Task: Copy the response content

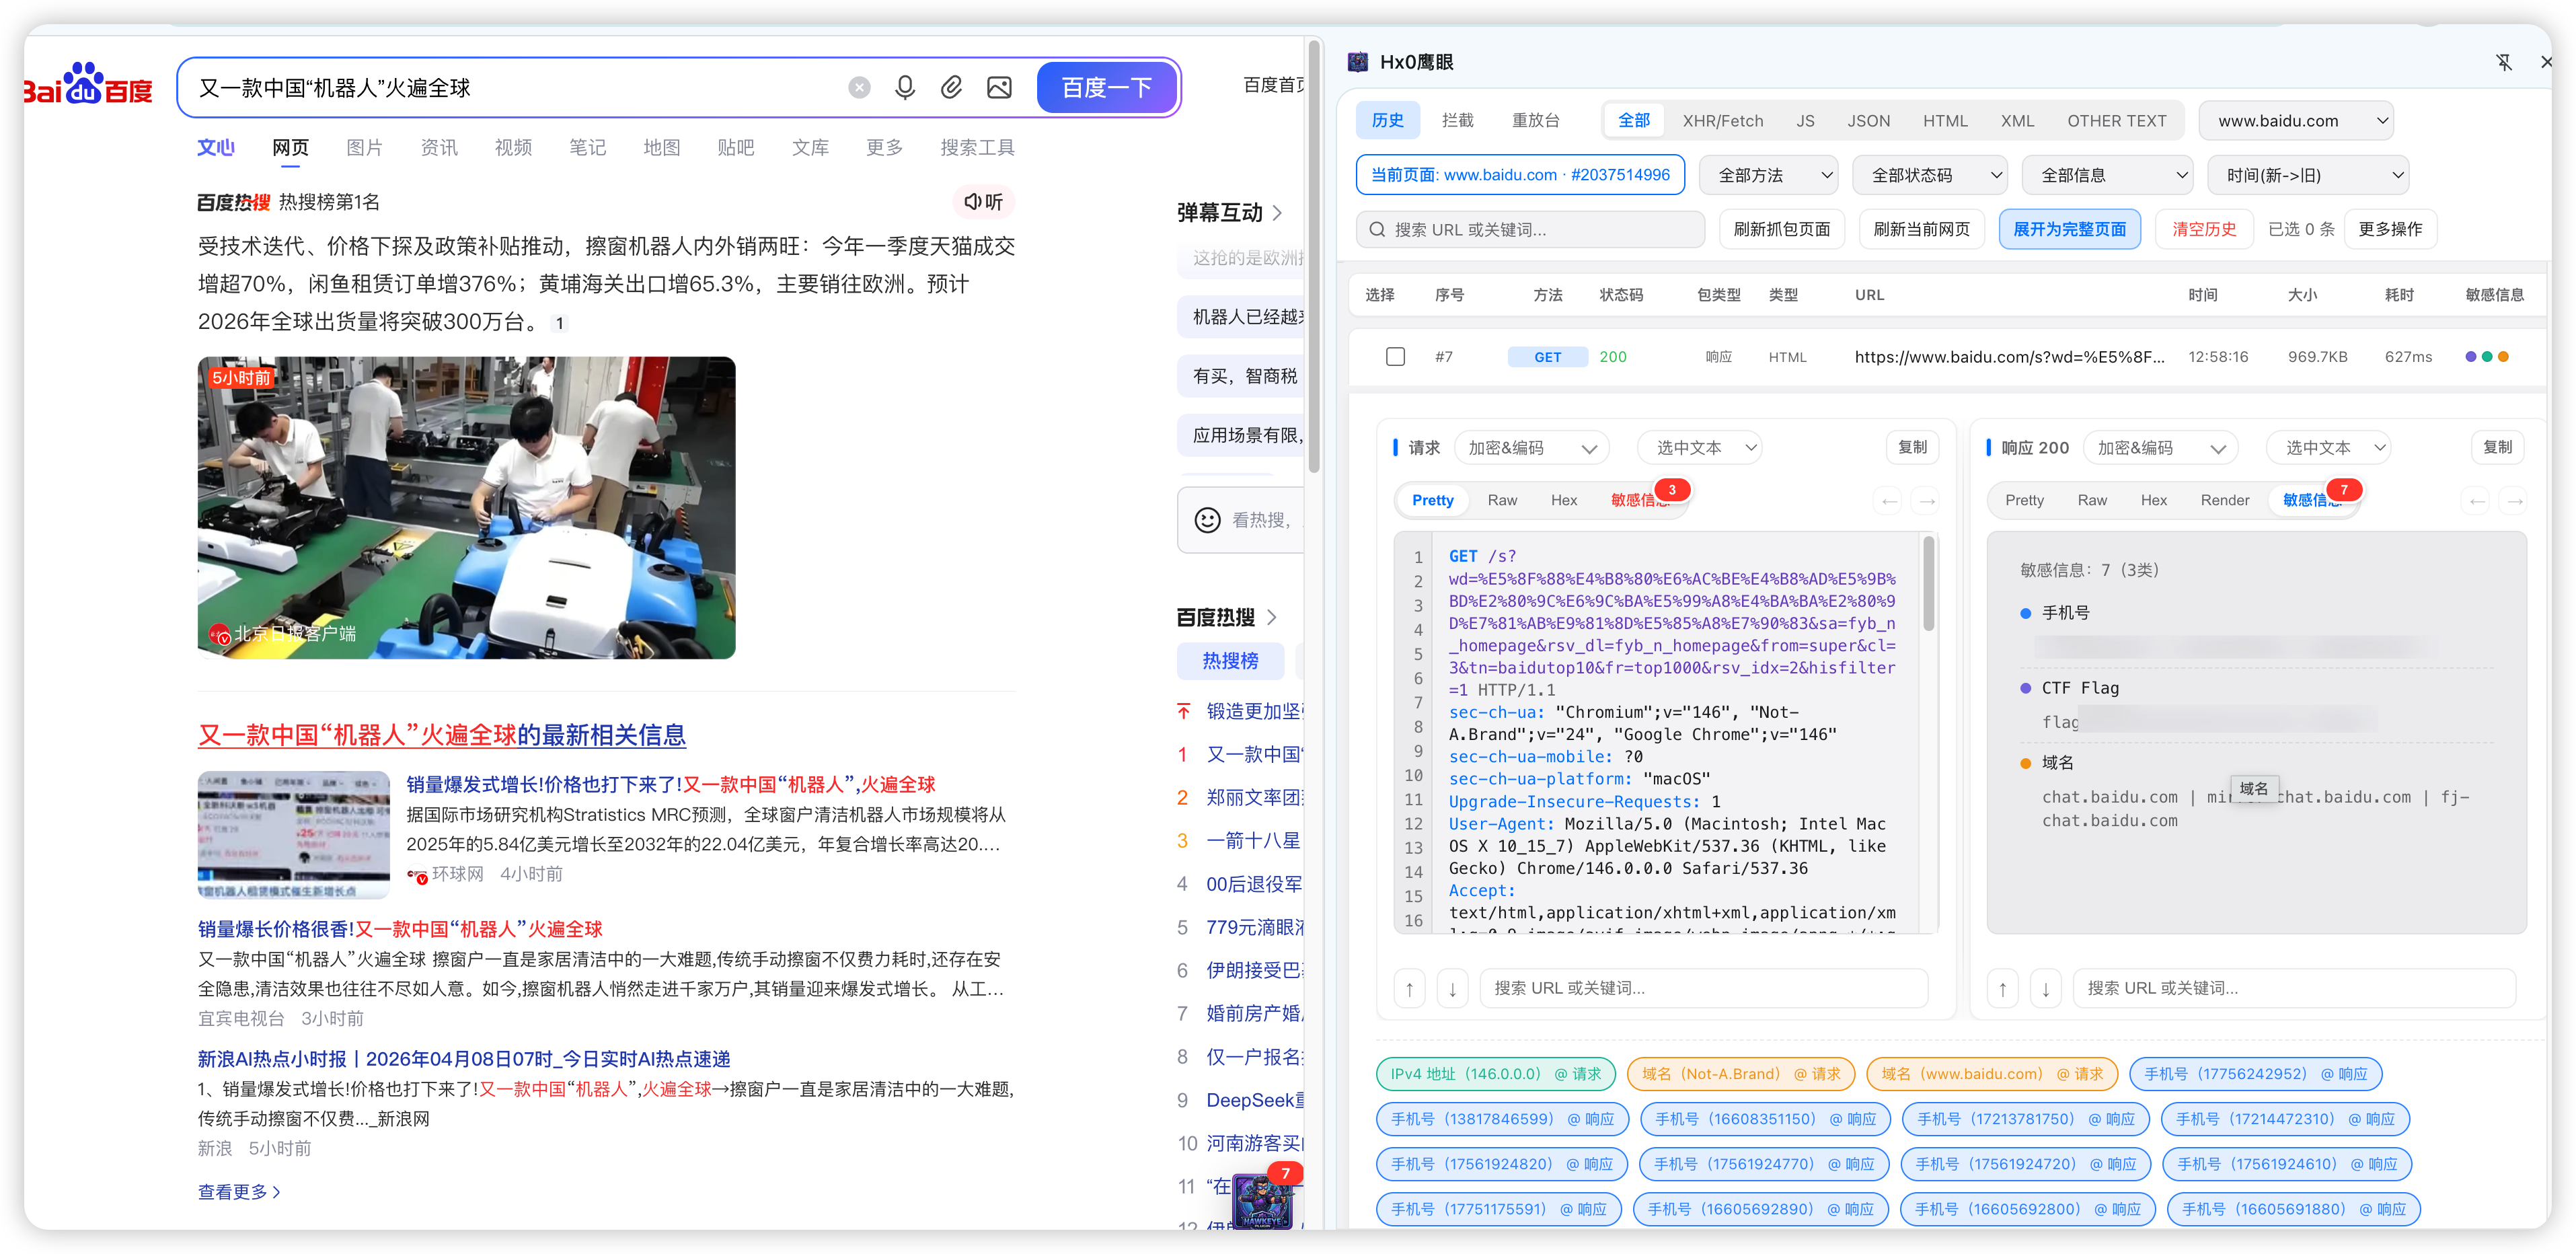Action: tap(2497, 448)
